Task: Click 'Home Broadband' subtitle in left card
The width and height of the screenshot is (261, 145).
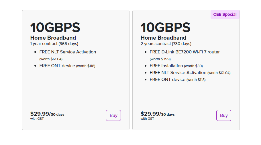Action: pyautogui.click(x=53, y=38)
